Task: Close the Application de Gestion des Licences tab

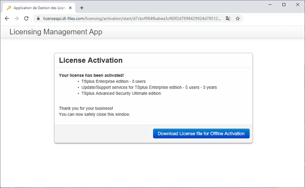Action: click(71, 8)
